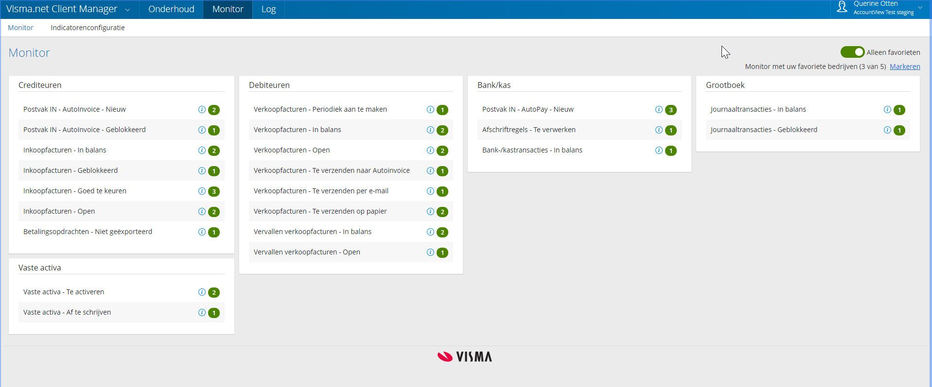Screen dimensions: 932x387
Task: Click info icon for Vaste activa - Af te schrijven
Action: pos(202,313)
